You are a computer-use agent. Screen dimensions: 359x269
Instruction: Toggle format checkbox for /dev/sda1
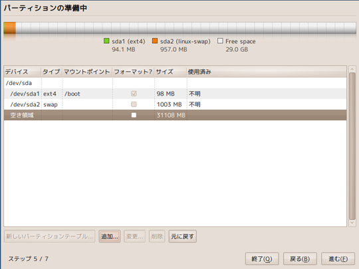134,94
